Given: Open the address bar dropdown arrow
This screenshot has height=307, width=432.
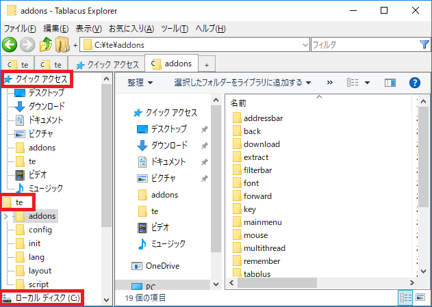Looking at the screenshot, I should click(x=305, y=45).
